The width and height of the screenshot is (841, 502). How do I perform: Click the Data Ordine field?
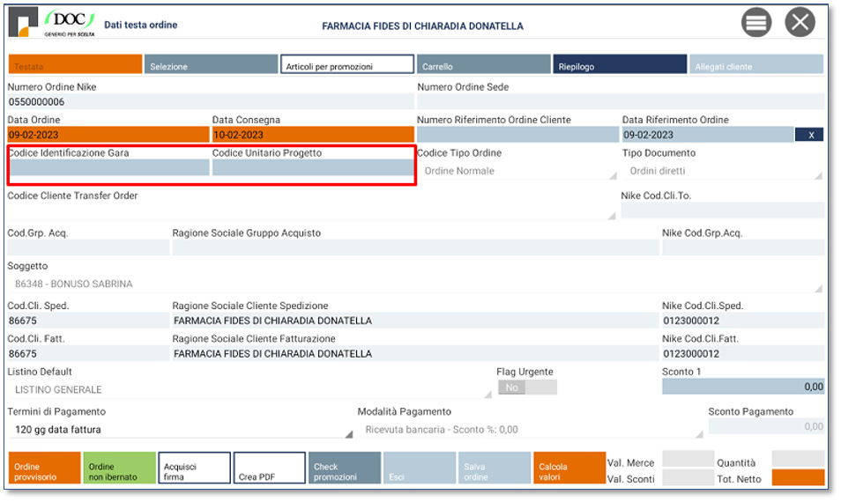coord(108,135)
